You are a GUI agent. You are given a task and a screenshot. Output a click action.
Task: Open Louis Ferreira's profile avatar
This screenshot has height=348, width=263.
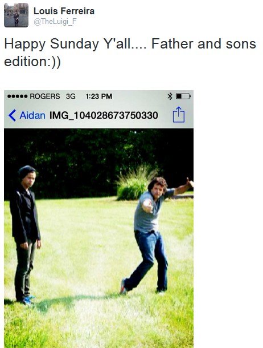click(16, 15)
